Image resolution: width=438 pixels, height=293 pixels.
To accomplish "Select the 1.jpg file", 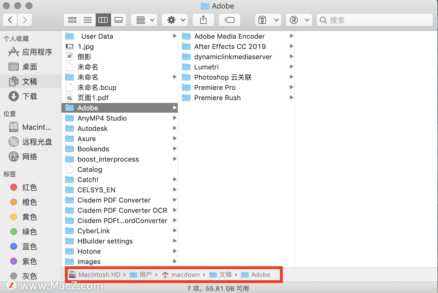I will [x=120, y=46].
